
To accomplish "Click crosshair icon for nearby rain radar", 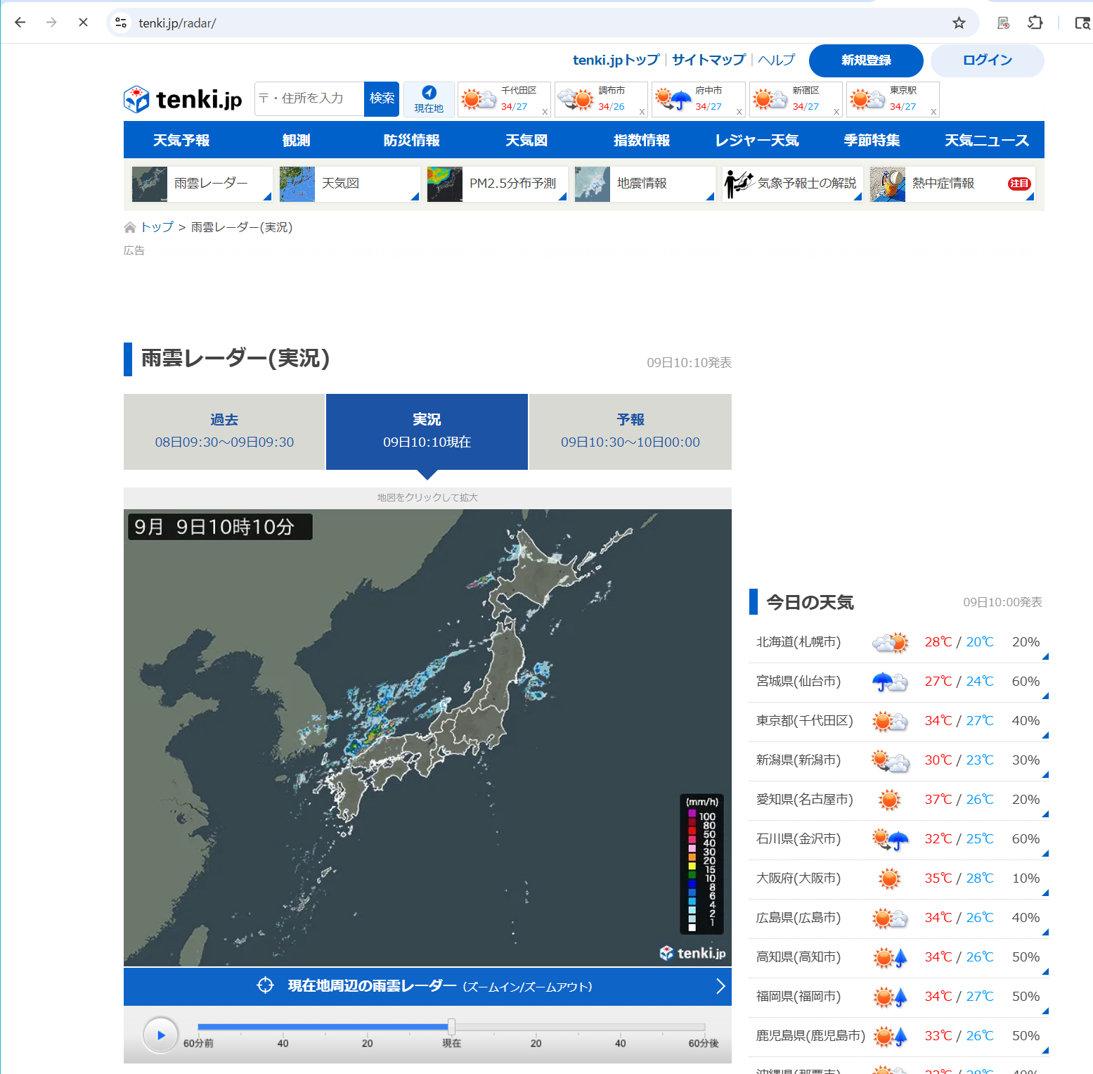I will click(265, 986).
